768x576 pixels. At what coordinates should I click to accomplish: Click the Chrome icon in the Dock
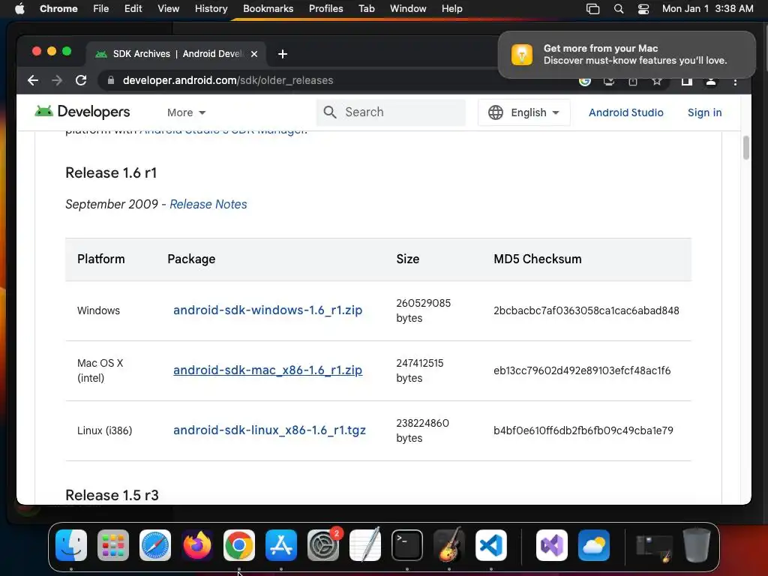click(x=239, y=545)
